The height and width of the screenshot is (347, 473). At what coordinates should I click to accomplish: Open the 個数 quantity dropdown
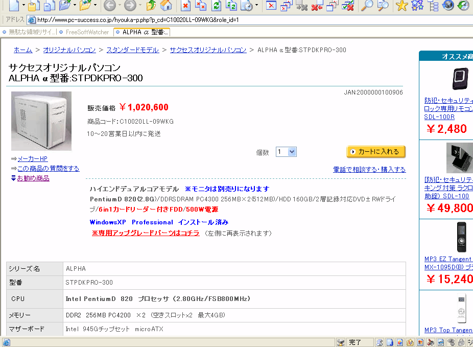coord(286,152)
